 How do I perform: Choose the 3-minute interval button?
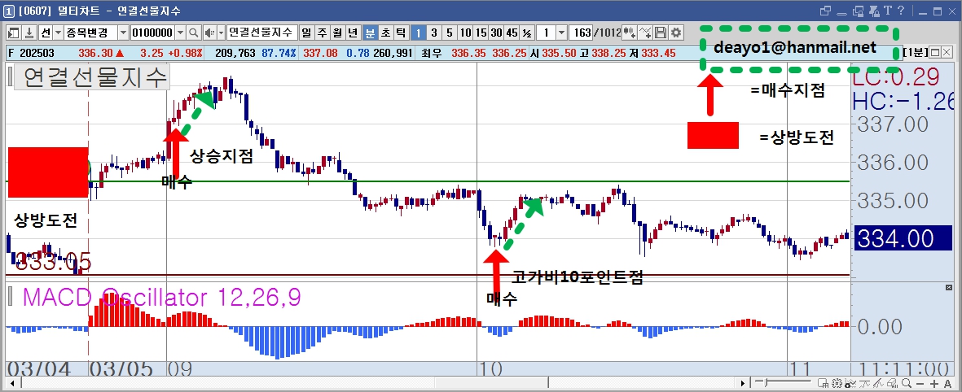(x=434, y=33)
